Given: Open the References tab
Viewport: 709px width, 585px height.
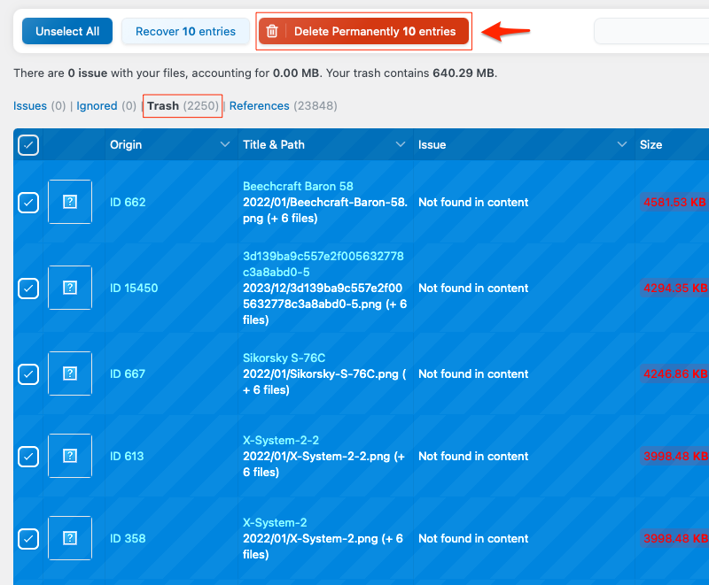Looking at the screenshot, I should pyautogui.click(x=259, y=106).
